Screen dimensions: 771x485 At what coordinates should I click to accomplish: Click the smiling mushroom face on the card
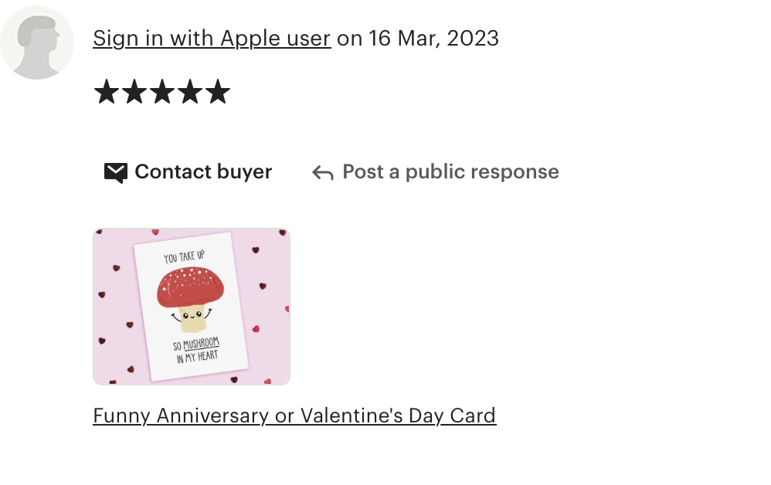[x=193, y=315]
